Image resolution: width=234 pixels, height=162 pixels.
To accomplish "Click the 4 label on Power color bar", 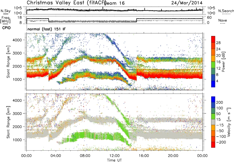I will 217,81.
